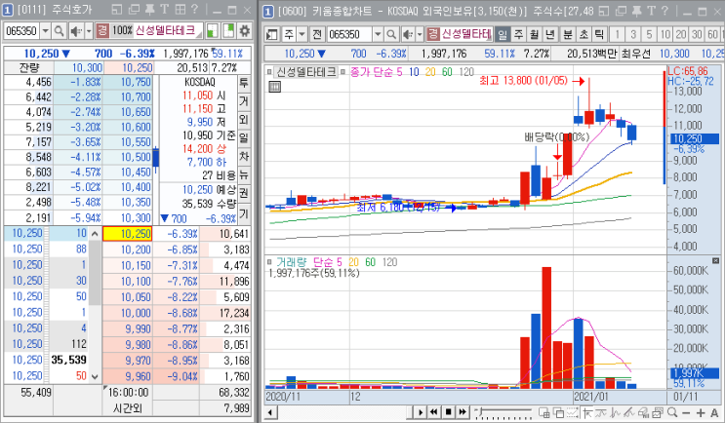The width and height of the screenshot is (725, 423).
Task: Open the 뉴 side tab in order book
Action: click(244, 175)
